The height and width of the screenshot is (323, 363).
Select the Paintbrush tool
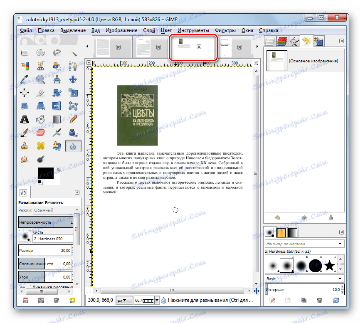click(x=25, y=133)
